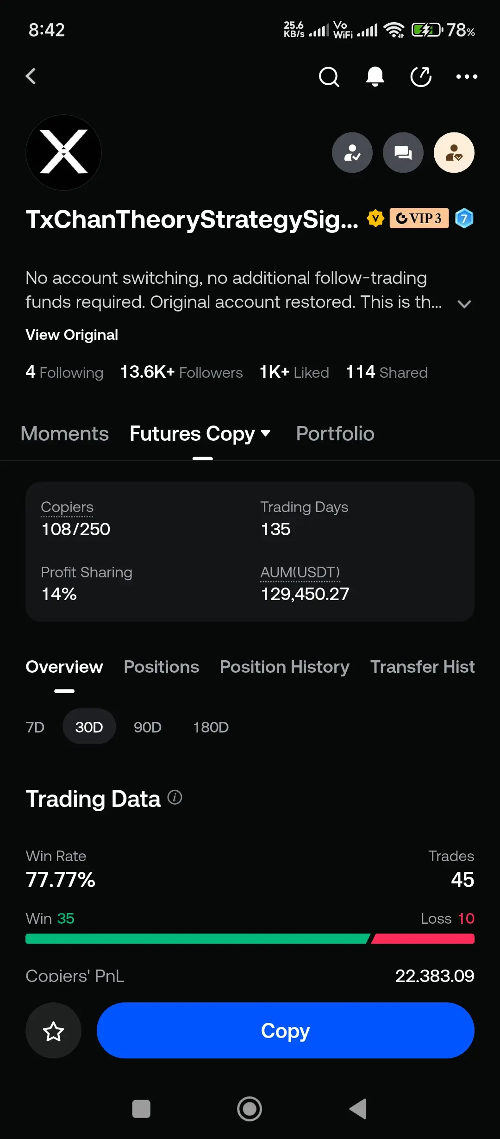Tap the share arrow circle icon
The height and width of the screenshot is (1139, 500).
pos(421,77)
